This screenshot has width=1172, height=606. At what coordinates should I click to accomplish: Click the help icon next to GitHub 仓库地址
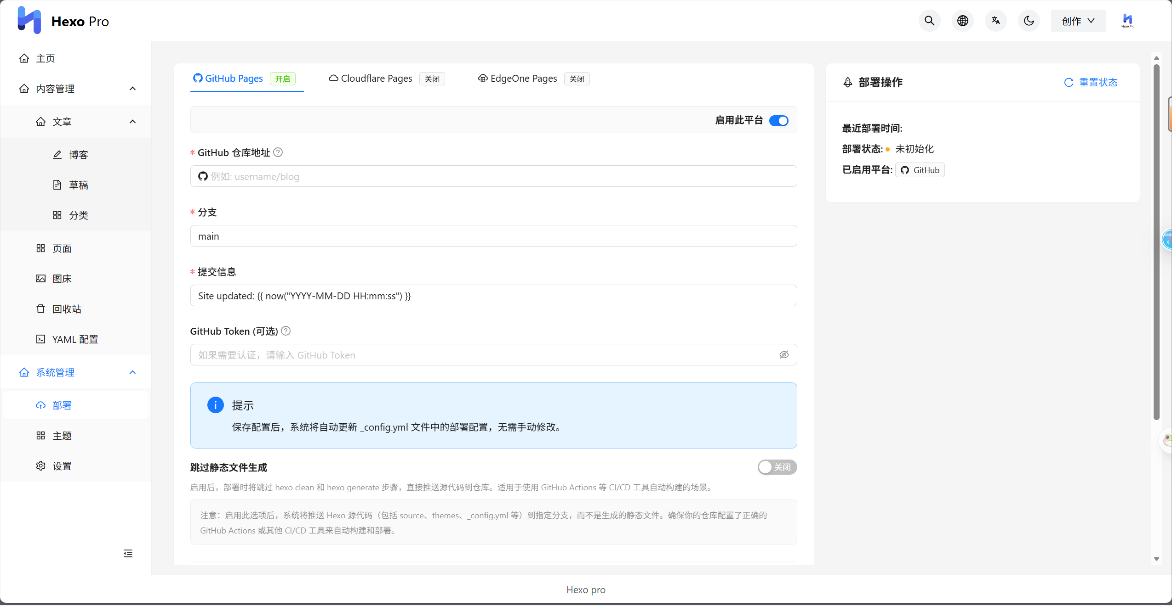pyautogui.click(x=278, y=152)
